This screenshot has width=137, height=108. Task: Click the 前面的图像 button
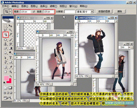tap(104, 11)
